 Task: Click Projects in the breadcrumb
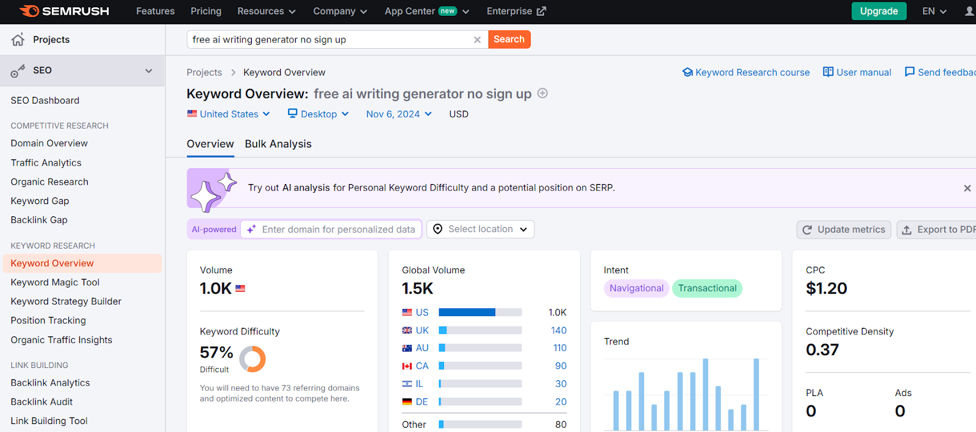point(204,72)
